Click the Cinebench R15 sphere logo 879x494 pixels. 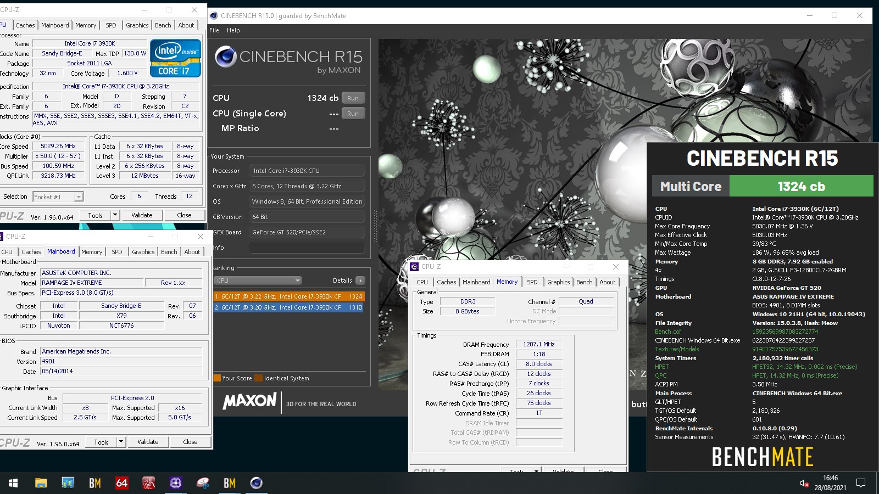click(x=226, y=57)
